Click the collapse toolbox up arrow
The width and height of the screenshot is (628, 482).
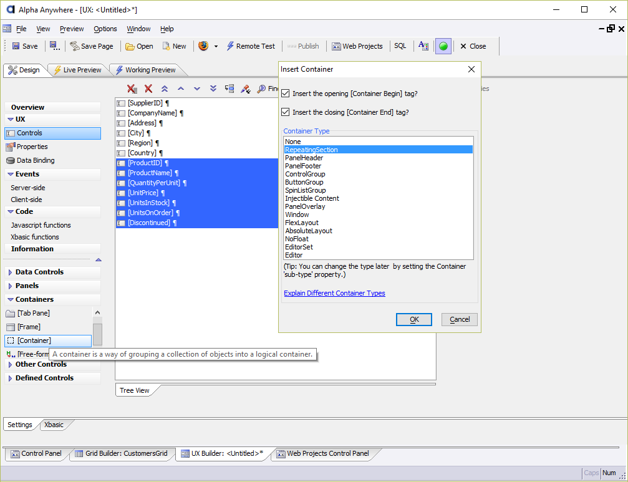[99, 260]
